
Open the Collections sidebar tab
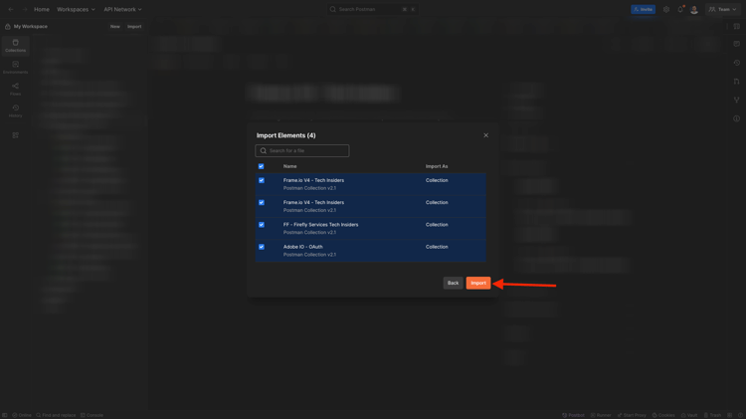tap(15, 46)
